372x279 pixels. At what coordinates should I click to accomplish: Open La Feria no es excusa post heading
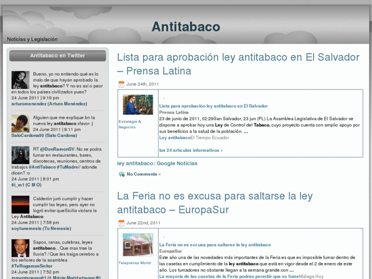click(x=214, y=202)
